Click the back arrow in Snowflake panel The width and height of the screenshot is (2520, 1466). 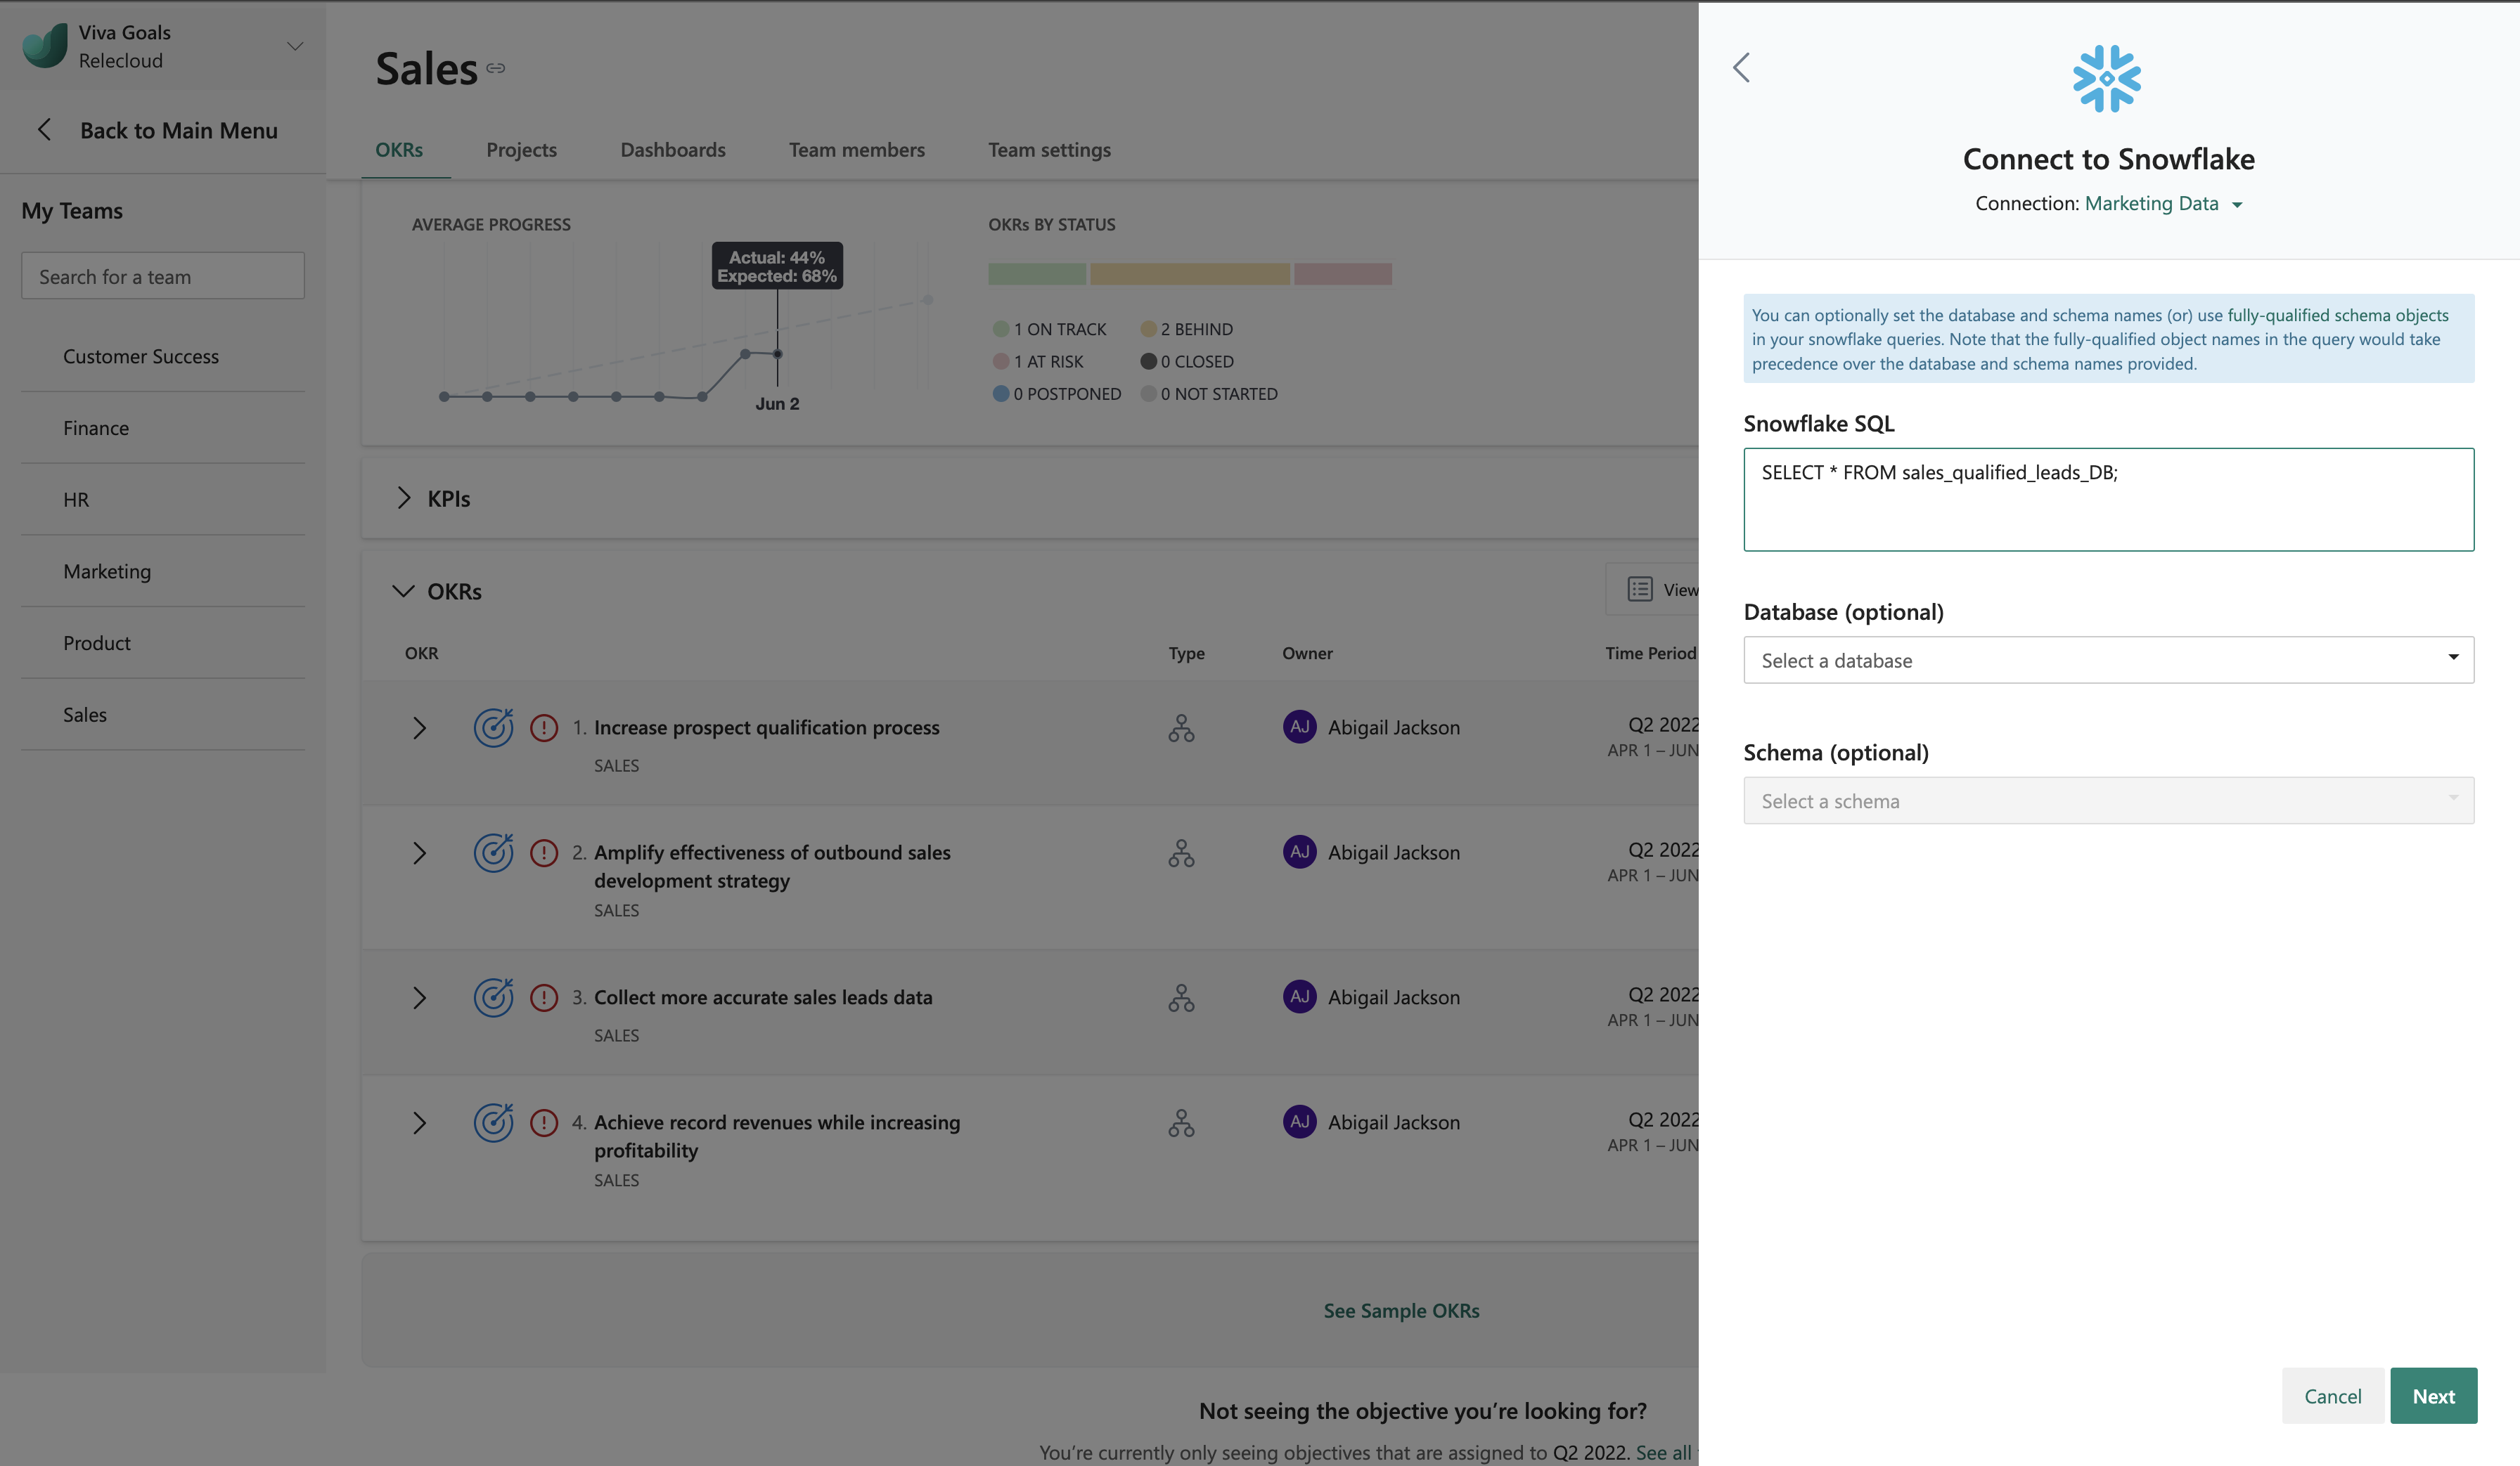tap(1741, 68)
